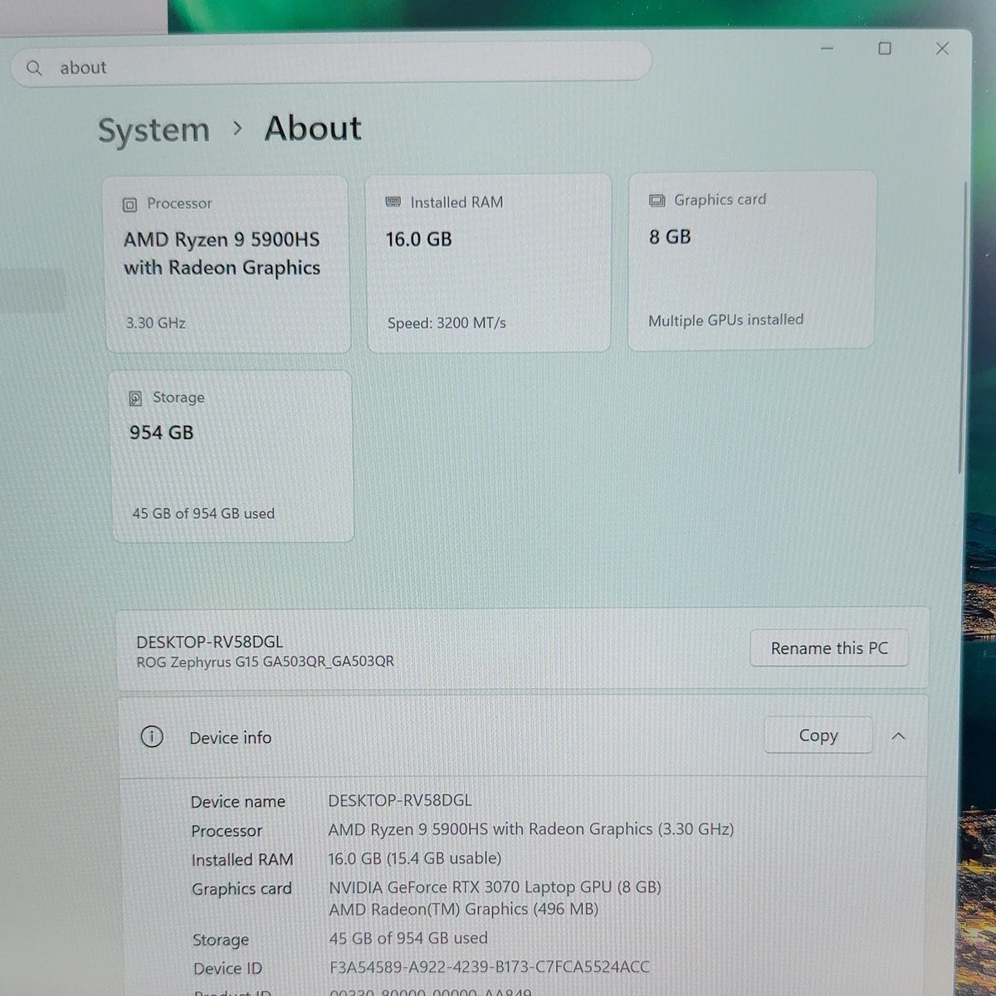Viewport: 996px width, 996px height.
Task: Click the 'Device name' row label
Action: (x=238, y=802)
